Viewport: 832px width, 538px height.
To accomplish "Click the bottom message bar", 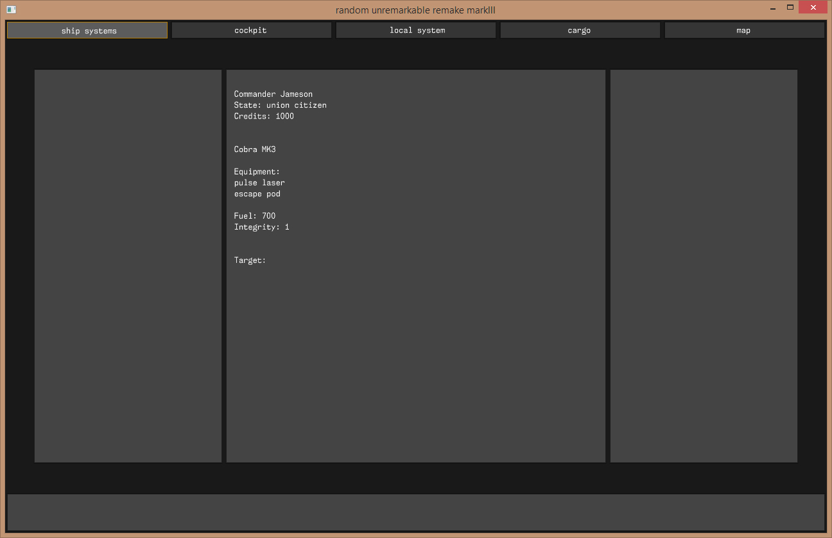I will tap(415, 512).
